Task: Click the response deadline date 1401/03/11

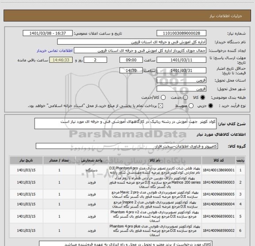Action: coord(182,60)
